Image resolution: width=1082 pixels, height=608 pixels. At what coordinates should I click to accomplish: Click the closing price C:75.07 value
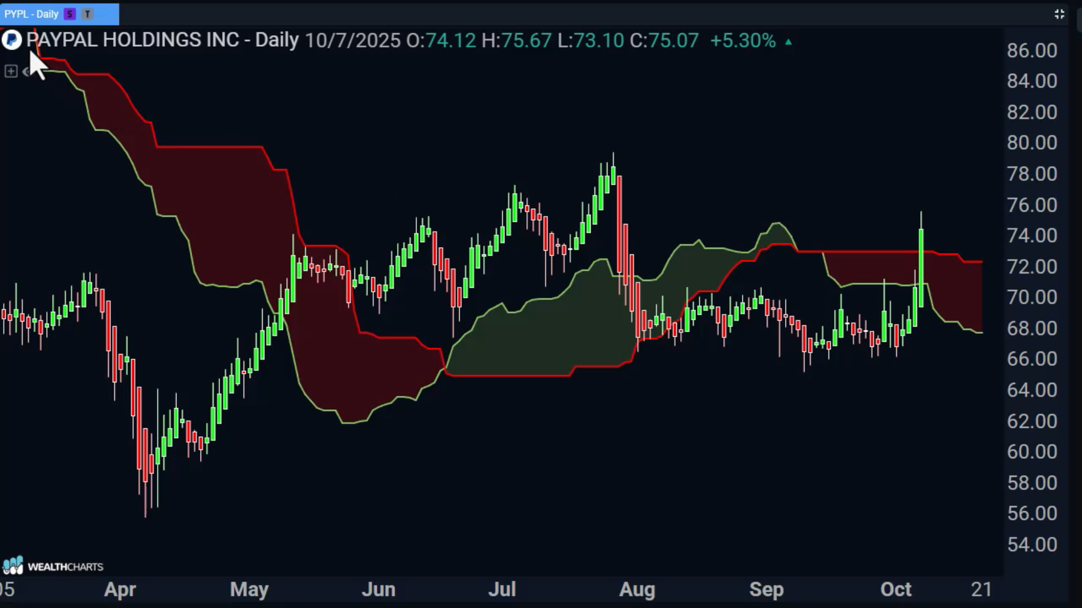[x=664, y=41]
